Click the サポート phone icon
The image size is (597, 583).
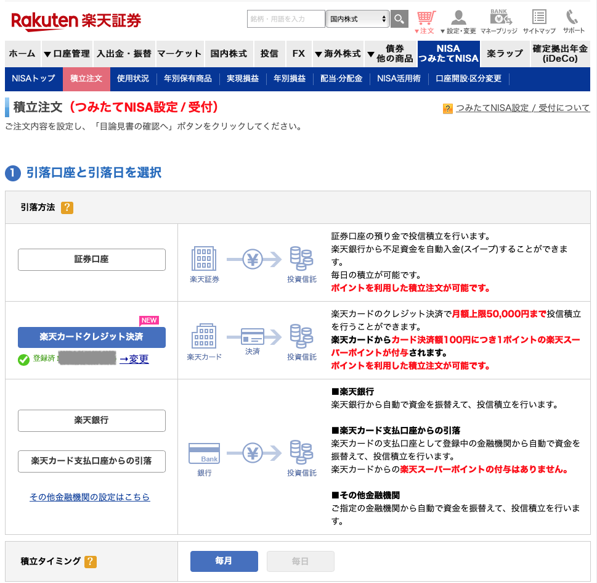tap(574, 22)
